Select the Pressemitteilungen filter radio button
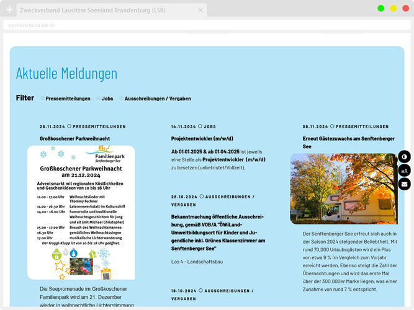The height and width of the screenshot is (310, 414). [x=43, y=99]
